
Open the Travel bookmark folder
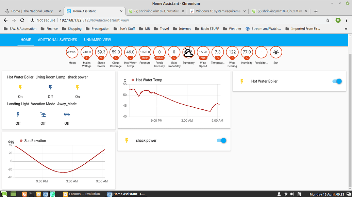tap(162, 29)
